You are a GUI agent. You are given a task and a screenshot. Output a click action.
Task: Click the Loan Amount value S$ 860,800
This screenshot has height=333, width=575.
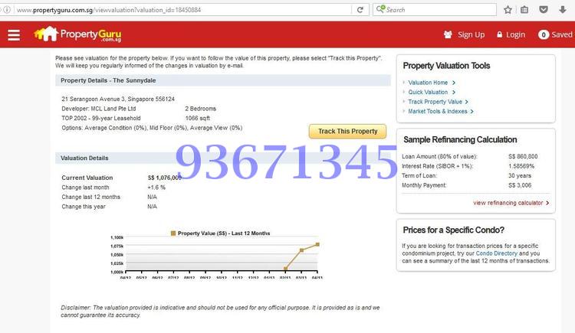[x=523, y=156]
